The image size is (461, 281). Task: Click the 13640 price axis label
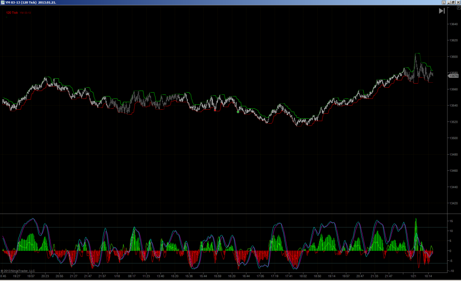pos(454,24)
